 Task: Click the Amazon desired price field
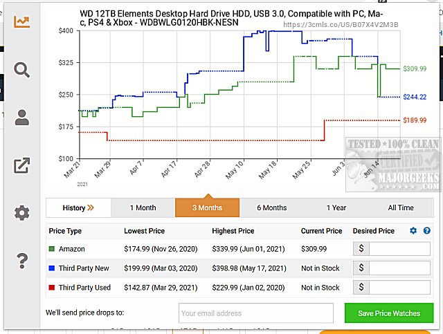tap(404, 249)
